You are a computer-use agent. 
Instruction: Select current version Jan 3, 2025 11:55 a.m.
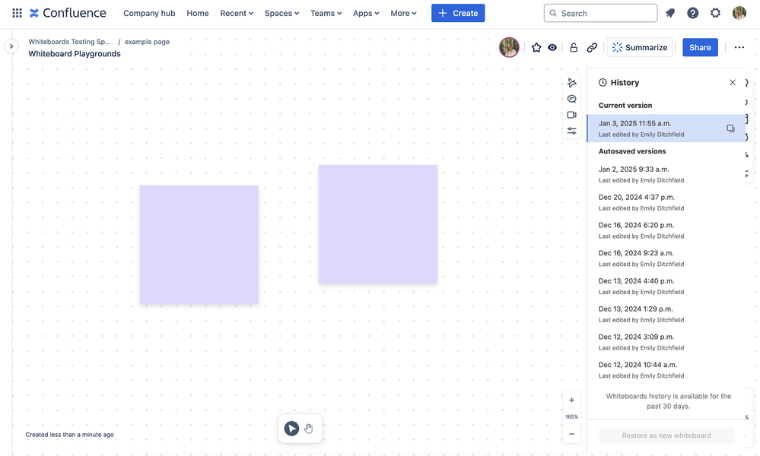666,128
